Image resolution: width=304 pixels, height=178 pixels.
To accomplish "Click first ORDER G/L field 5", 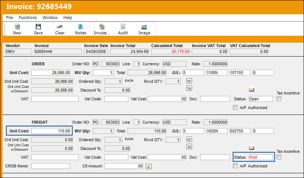I will [x=194, y=73].
